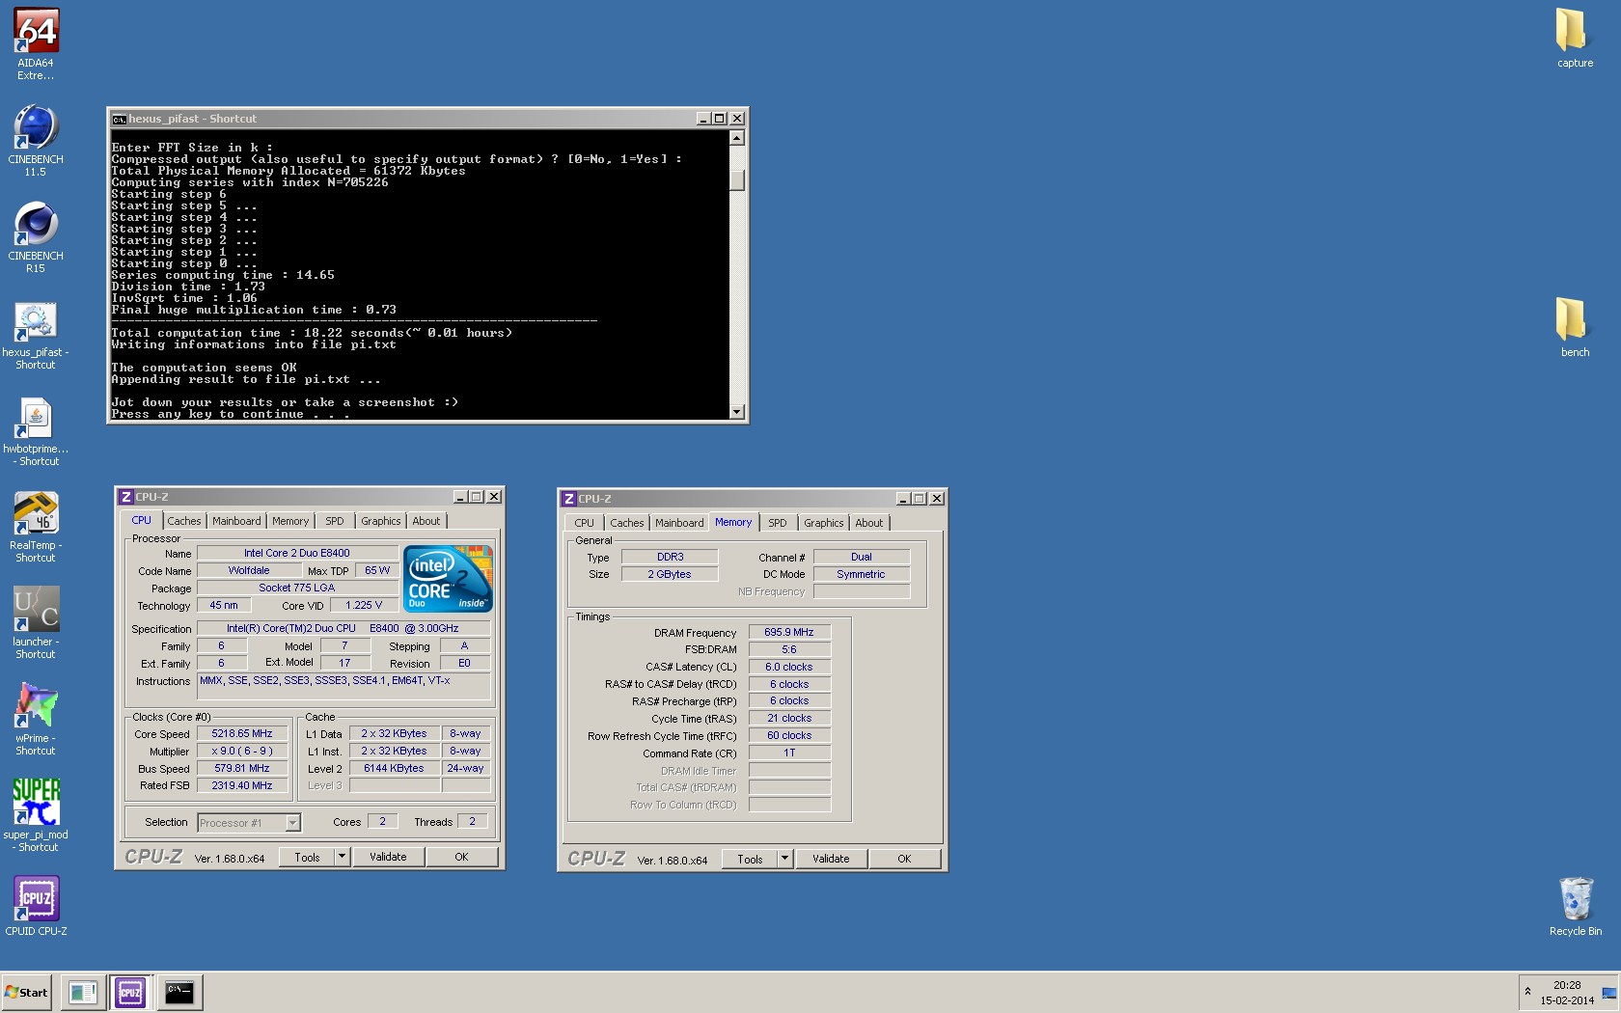Switch to About tab in left CPU-Z window
The height and width of the screenshot is (1013, 1621).
[426, 521]
